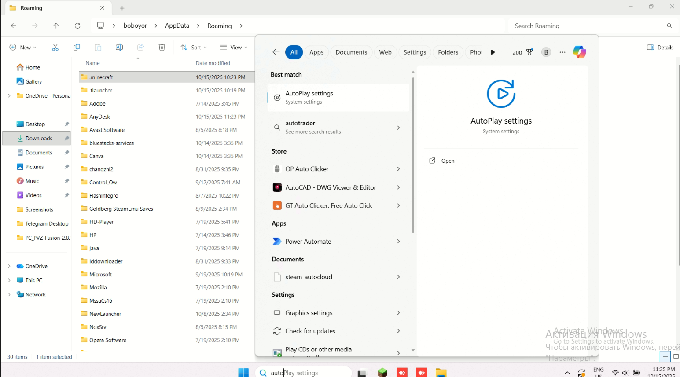The image size is (680, 377).
Task: Click the Copilot icon in search panel
Action: click(579, 52)
